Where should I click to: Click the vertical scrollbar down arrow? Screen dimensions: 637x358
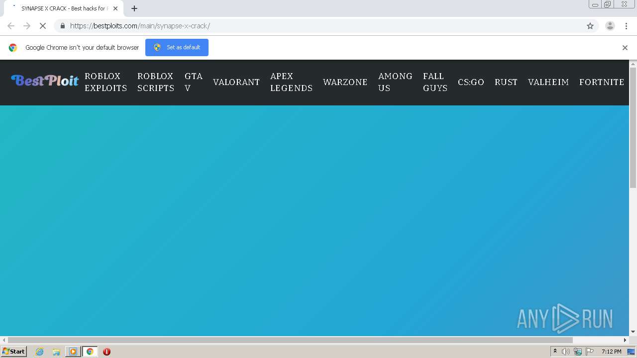point(633,332)
